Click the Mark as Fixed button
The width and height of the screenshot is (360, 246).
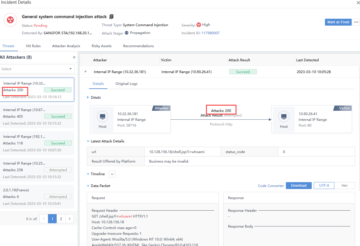point(338,22)
